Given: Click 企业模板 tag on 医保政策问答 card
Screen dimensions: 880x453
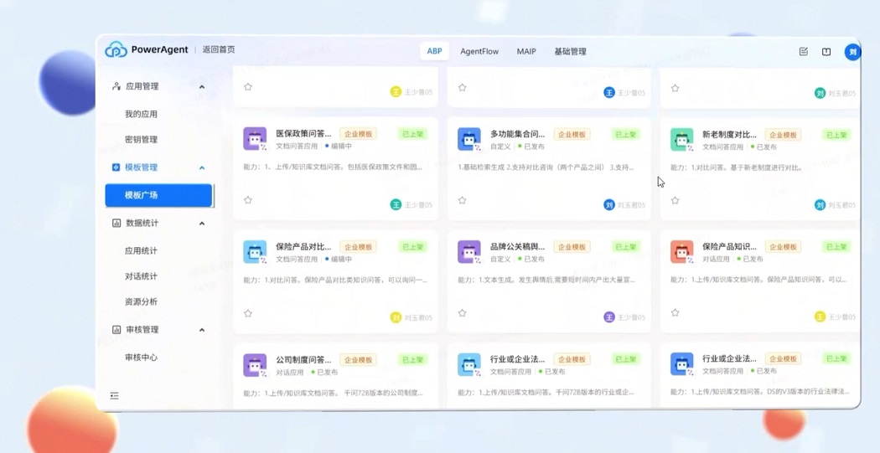Looking at the screenshot, I should pyautogui.click(x=358, y=135).
